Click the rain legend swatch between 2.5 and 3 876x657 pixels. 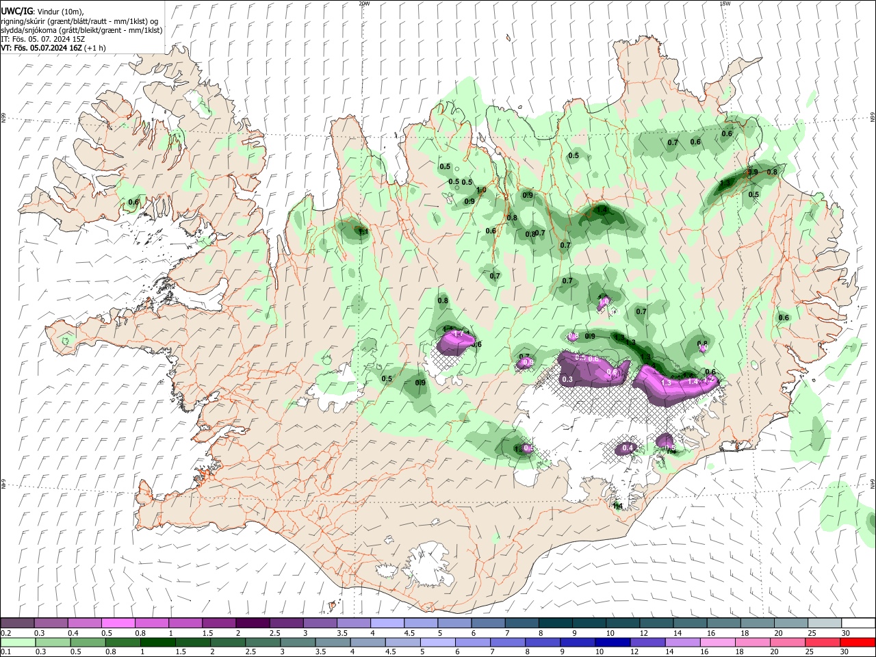(262, 643)
